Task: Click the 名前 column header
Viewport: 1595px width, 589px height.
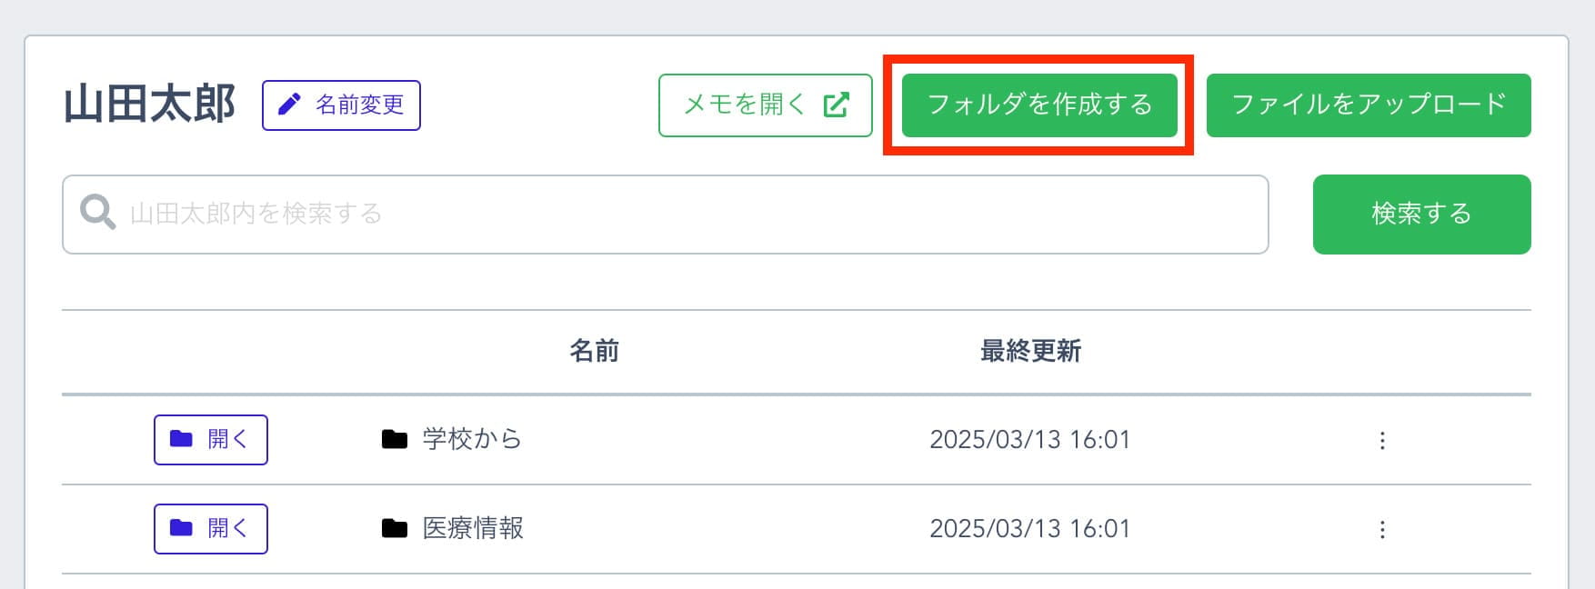Action: 594,351
